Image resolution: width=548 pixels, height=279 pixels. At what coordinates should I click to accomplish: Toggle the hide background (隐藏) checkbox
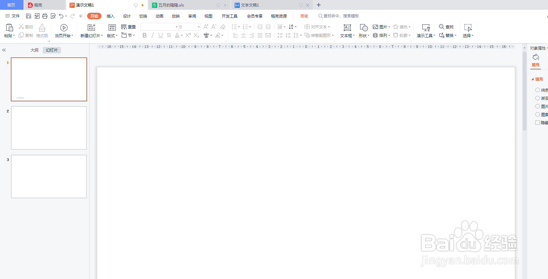point(538,123)
